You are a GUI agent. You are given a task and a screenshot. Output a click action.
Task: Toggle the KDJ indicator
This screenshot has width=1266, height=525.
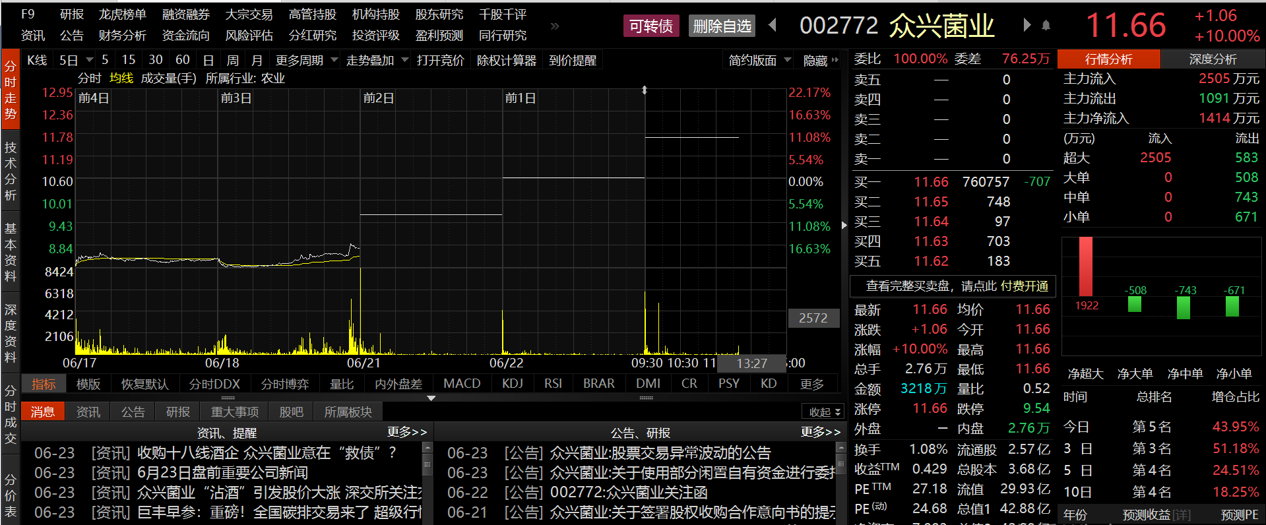[513, 383]
